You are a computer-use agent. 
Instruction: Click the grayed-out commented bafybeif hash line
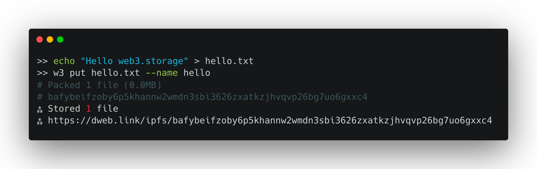pos(202,97)
